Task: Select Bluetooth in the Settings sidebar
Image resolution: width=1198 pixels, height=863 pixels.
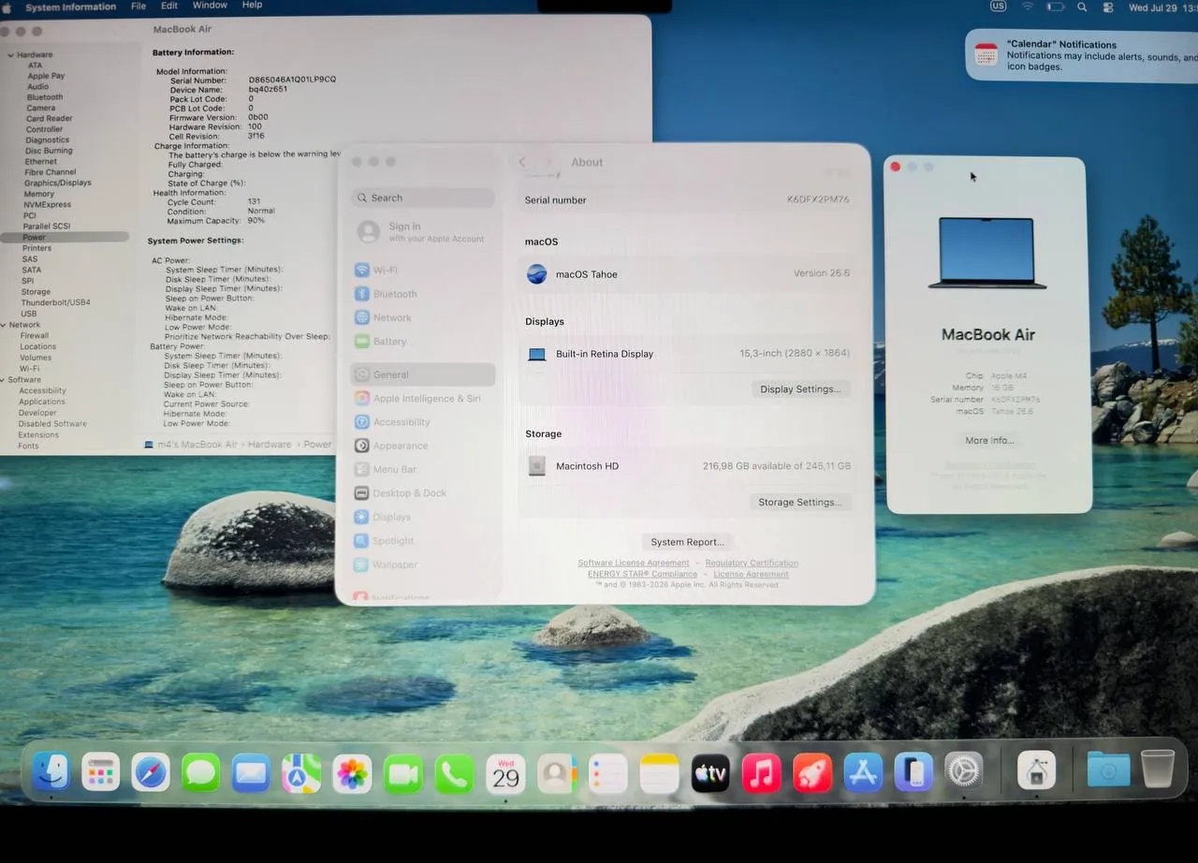Action: [423, 294]
